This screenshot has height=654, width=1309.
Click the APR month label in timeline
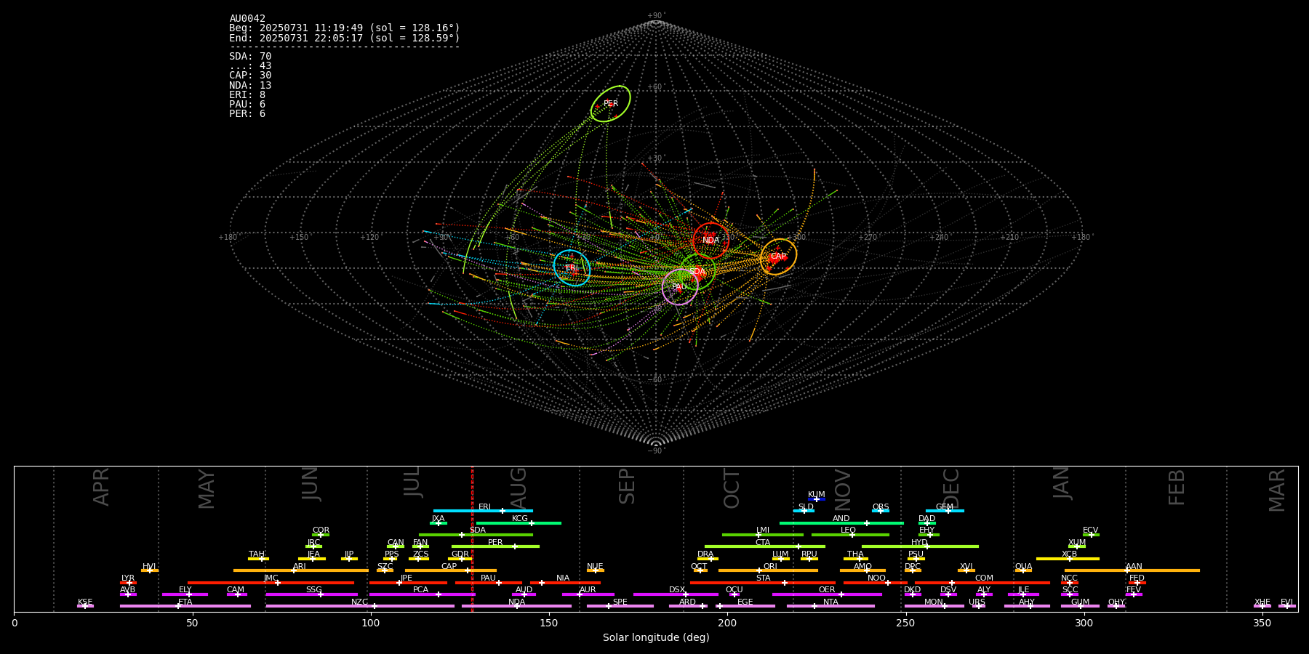coord(101,486)
